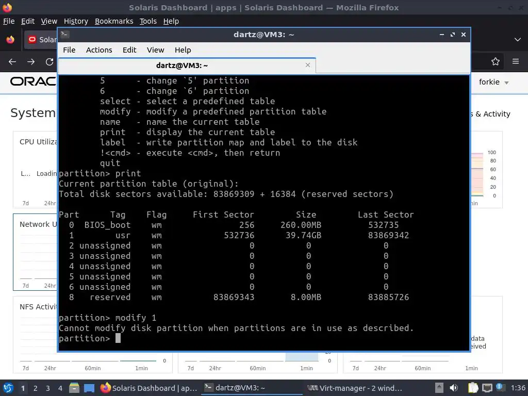Open the forkie user dropdown

click(493, 82)
